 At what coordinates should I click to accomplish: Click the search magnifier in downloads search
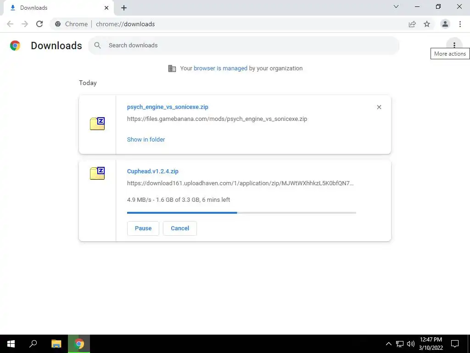click(x=97, y=46)
